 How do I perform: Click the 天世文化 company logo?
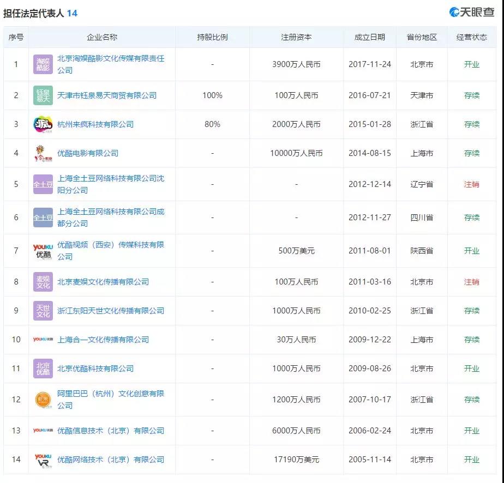[43, 311]
